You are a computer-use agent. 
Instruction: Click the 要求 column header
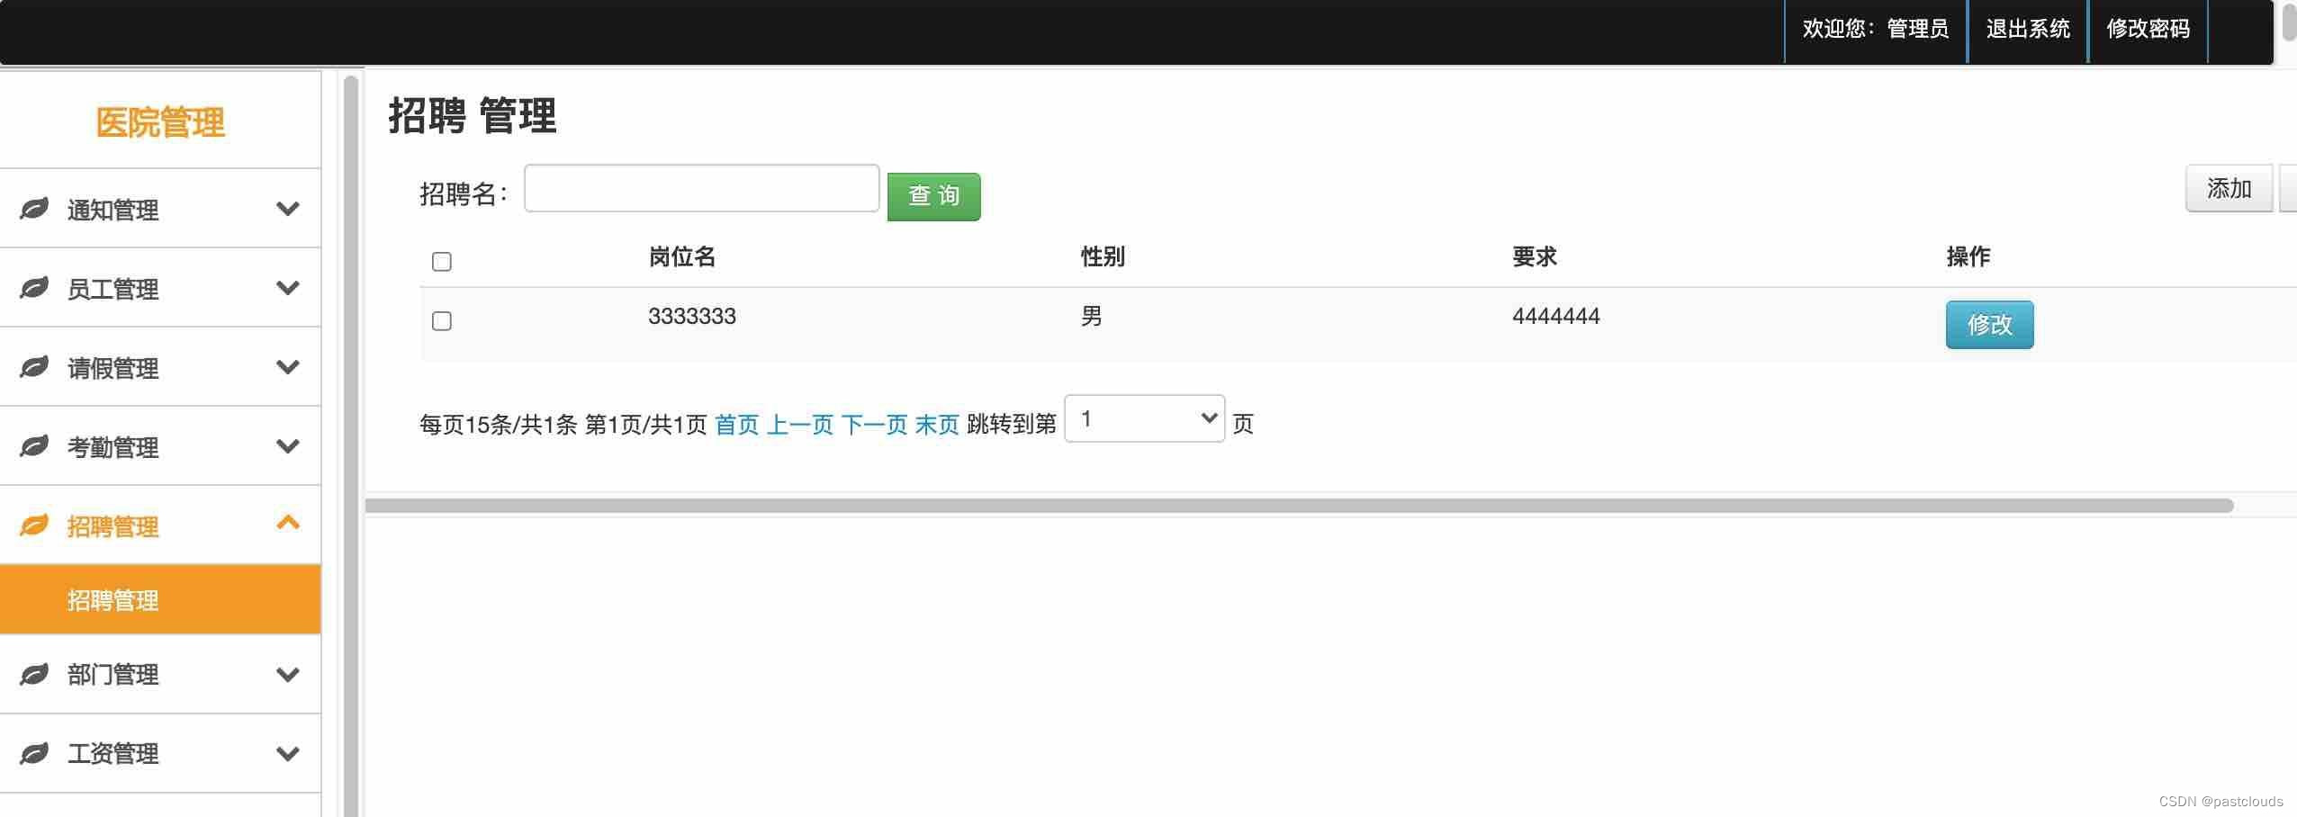pyautogui.click(x=1535, y=257)
